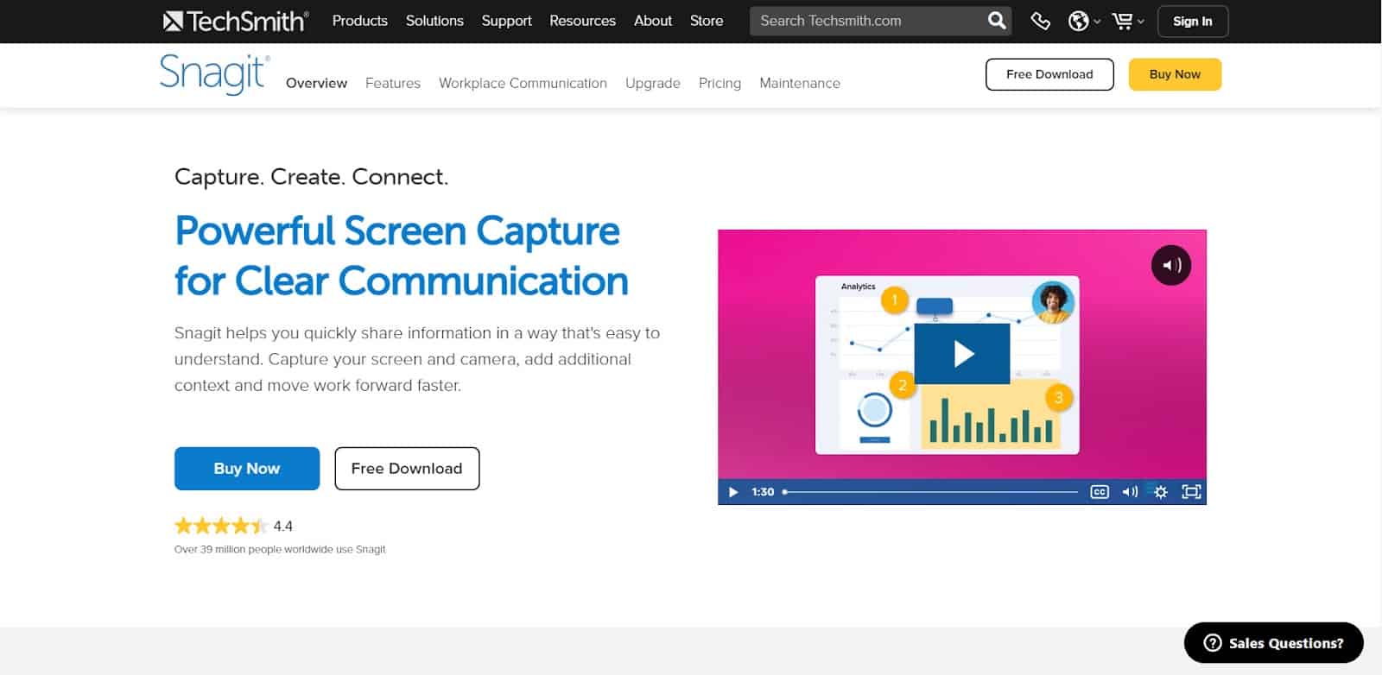Screen dimensions: 1382x675
Task: Open the Pricing tab
Action: tap(720, 83)
